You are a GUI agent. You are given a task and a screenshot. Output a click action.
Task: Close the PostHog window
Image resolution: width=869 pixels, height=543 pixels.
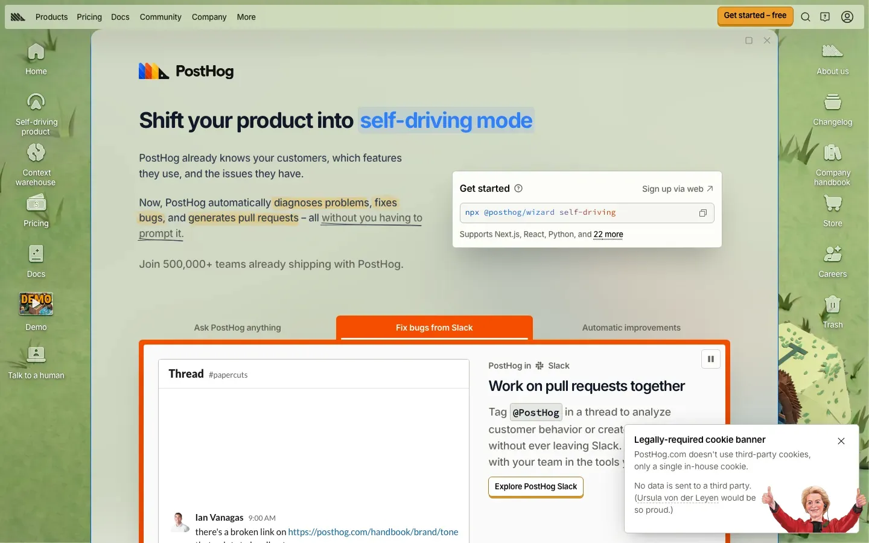pos(767,40)
